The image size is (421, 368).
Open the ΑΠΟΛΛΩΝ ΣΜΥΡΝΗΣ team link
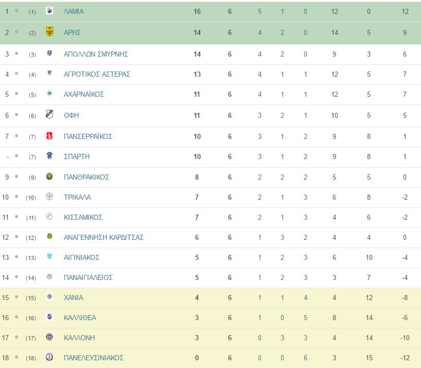tap(96, 54)
